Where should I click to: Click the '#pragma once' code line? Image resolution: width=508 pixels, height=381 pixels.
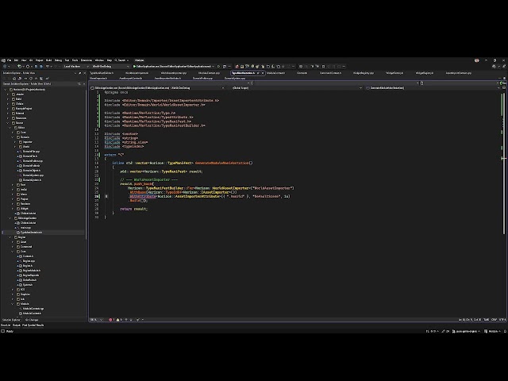click(x=116, y=92)
